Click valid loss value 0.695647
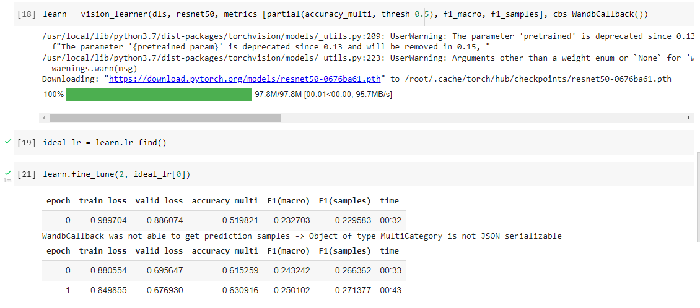 tap(165, 270)
